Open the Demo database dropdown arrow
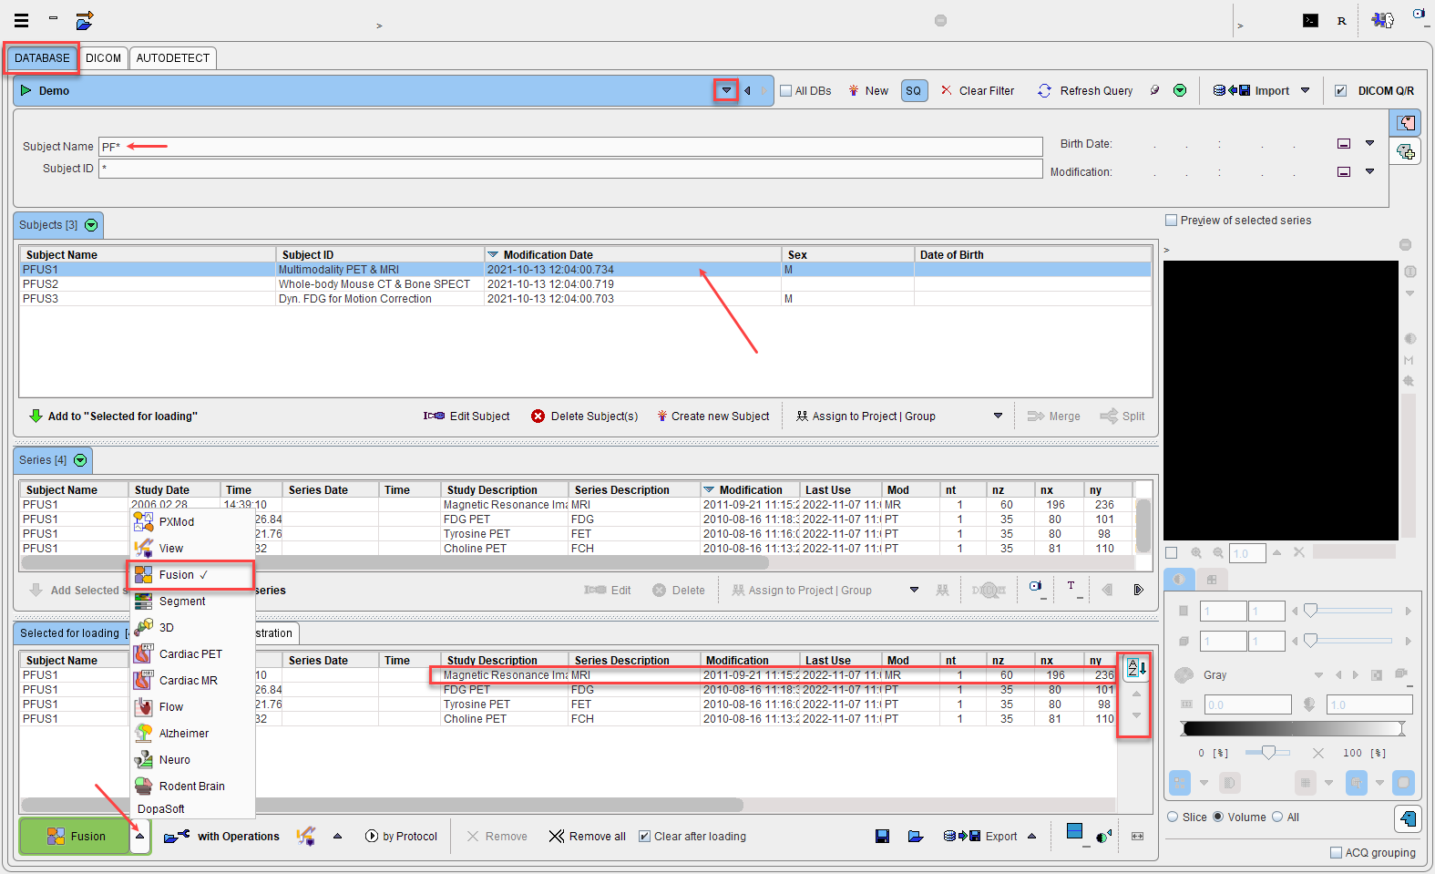This screenshot has width=1435, height=874. 726,91
